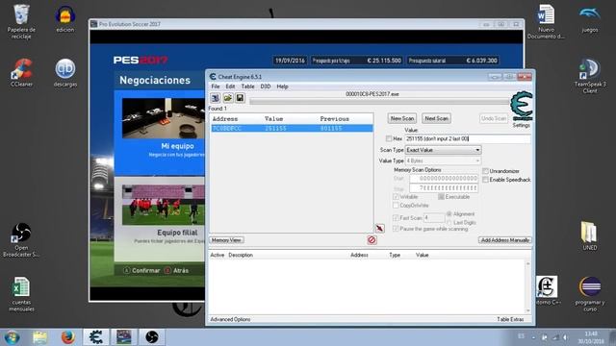Open the process list icon in Cheat Engine

click(216, 98)
